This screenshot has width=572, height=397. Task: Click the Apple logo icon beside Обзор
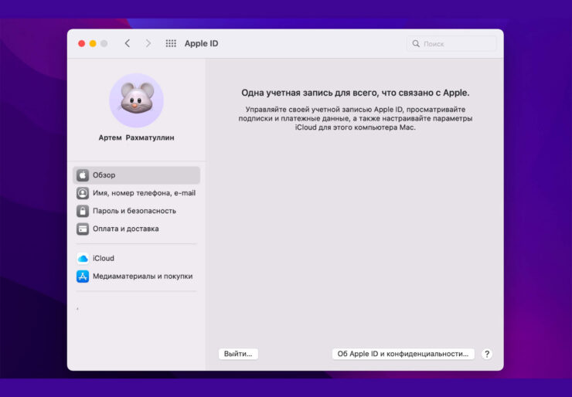(83, 175)
